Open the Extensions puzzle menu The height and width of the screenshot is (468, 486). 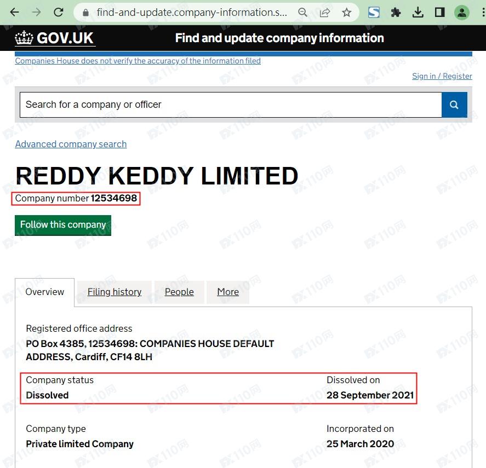pos(396,12)
